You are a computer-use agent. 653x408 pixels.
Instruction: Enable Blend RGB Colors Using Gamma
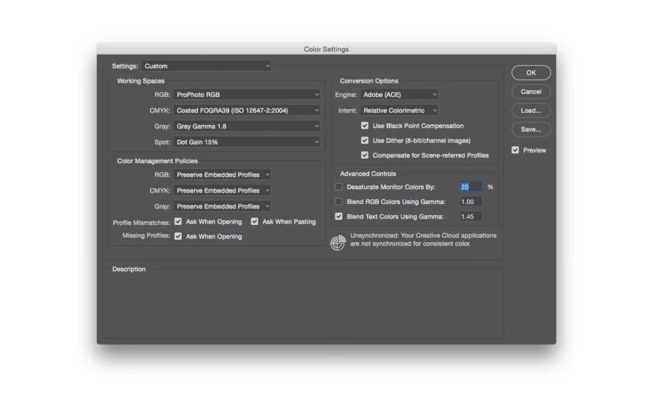pyautogui.click(x=339, y=202)
